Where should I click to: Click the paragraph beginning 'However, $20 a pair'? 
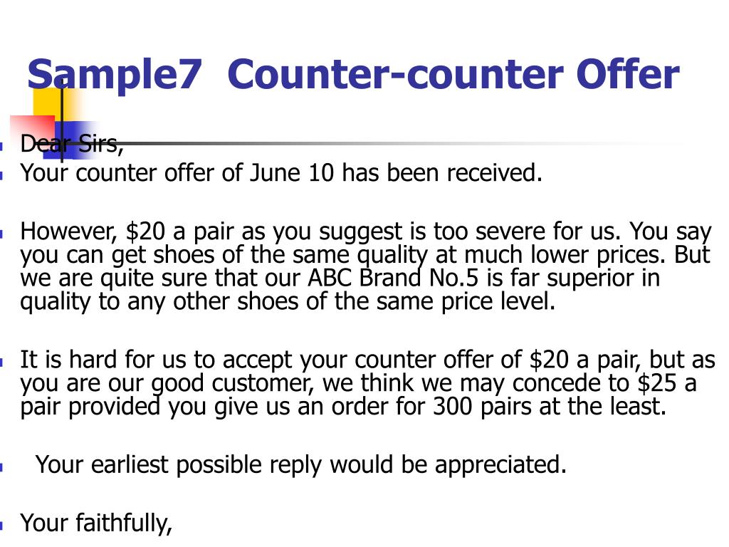pyautogui.click(x=365, y=266)
